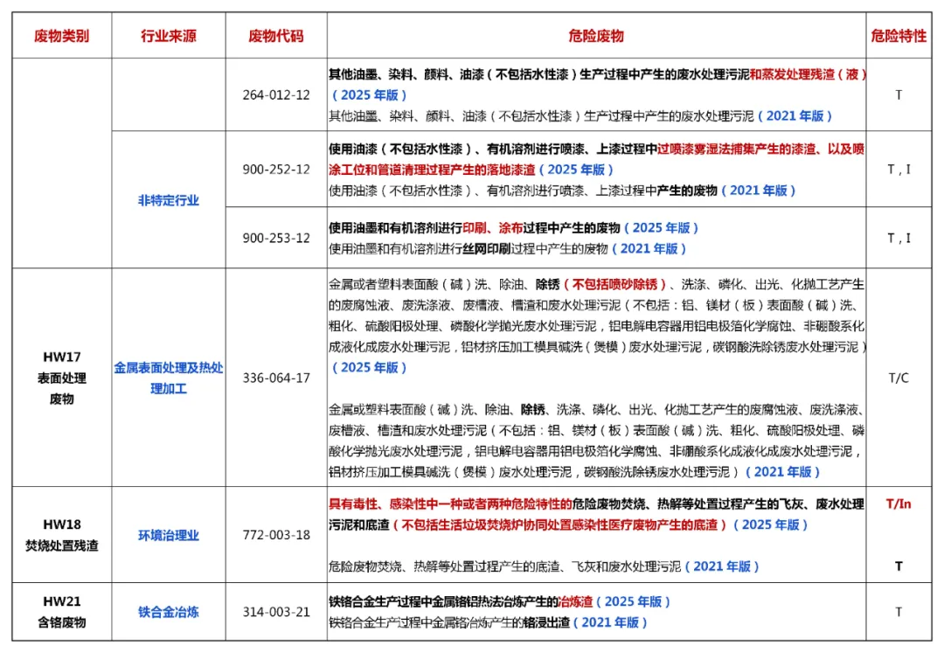The height and width of the screenshot is (653, 944).
Task: Select waste code 336-064-17
Action: (276, 378)
